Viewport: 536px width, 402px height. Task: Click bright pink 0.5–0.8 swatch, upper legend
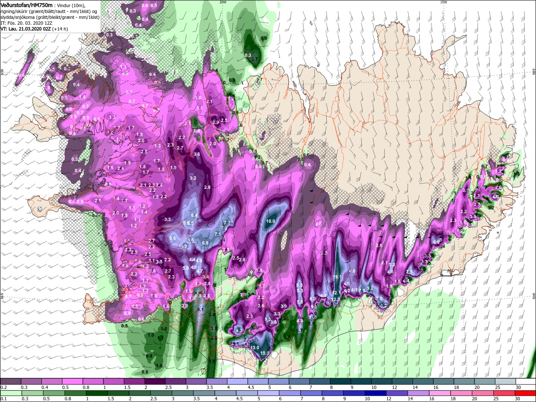(72, 381)
